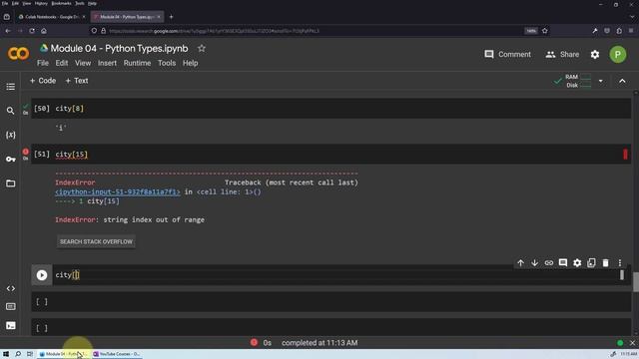
Task: Move cell up with arrow icon
Action: tap(520, 263)
